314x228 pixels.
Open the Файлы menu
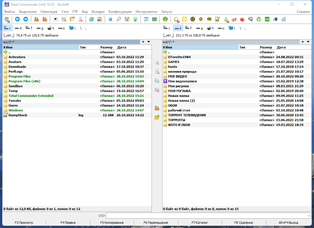(x=10, y=12)
